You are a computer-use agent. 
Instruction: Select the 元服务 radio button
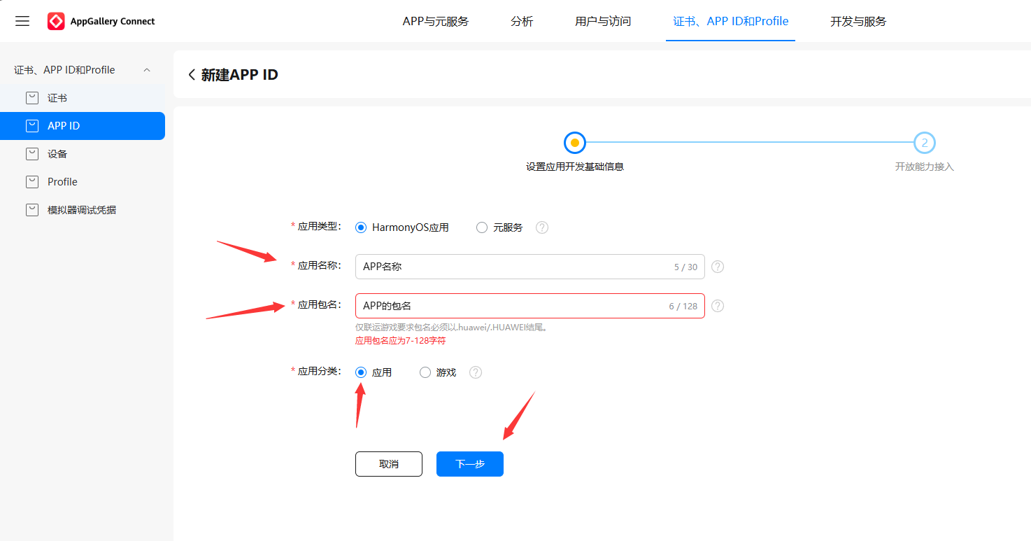(x=481, y=227)
